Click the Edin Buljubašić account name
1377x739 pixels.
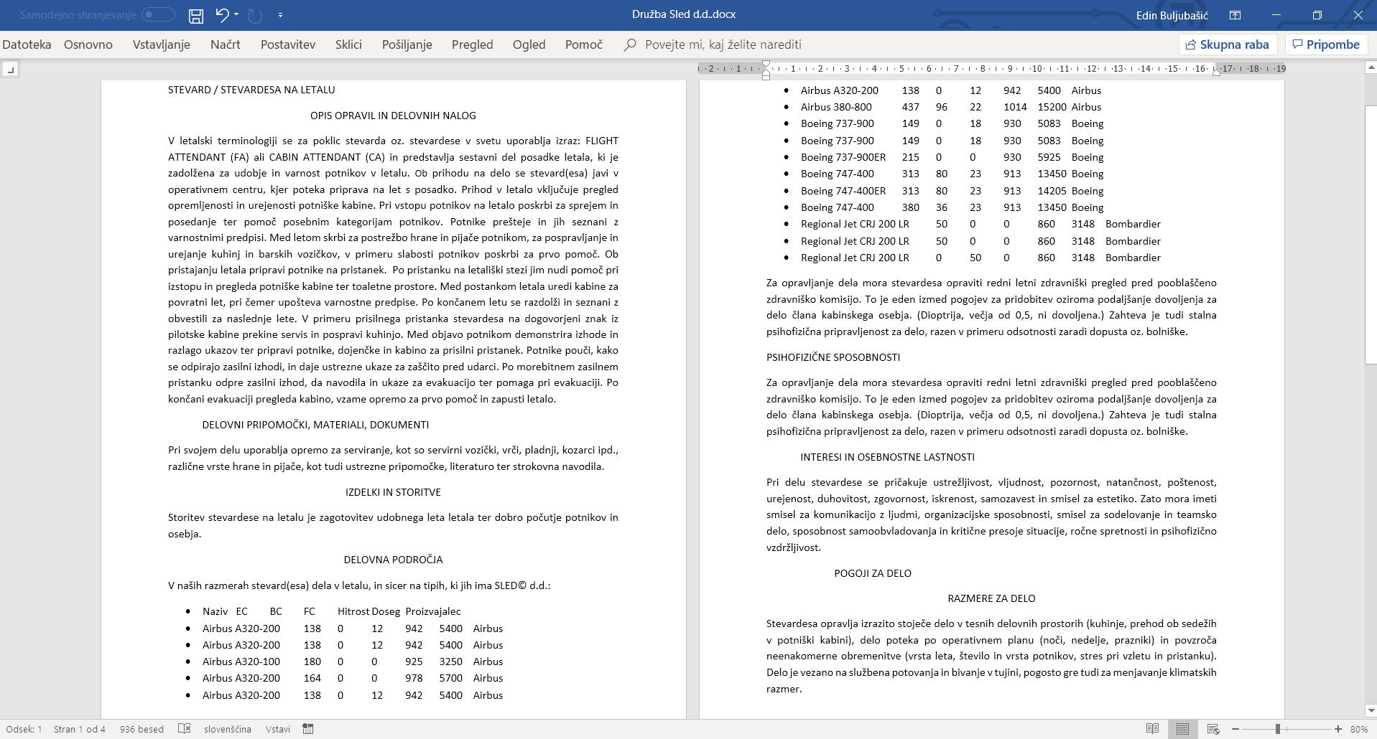1172,15
